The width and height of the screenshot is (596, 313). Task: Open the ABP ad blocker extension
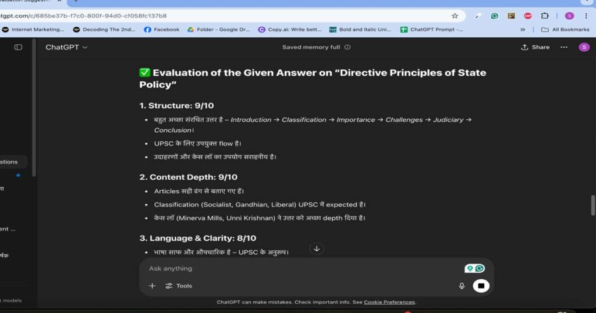click(x=527, y=16)
